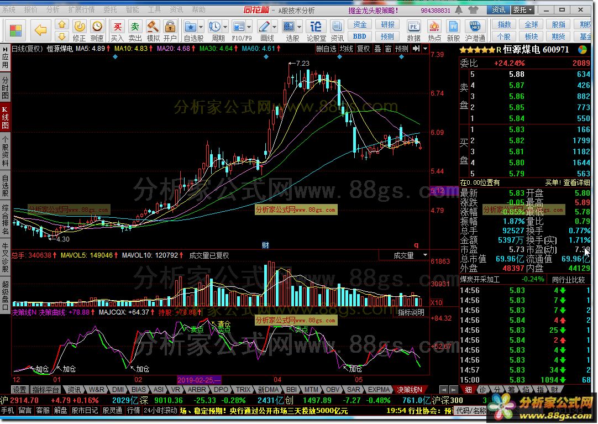The width and height of the screenshot is (598, 424).
Task: Click the 删自选 remove favorite button
Action: [x=327, y=49]
